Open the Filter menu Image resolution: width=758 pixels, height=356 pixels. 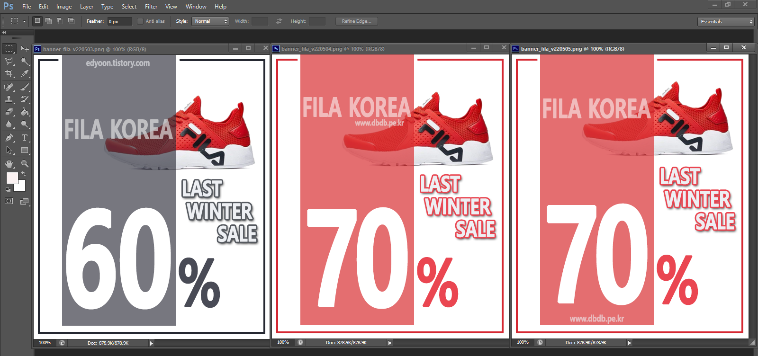click(x=151, y=7)
